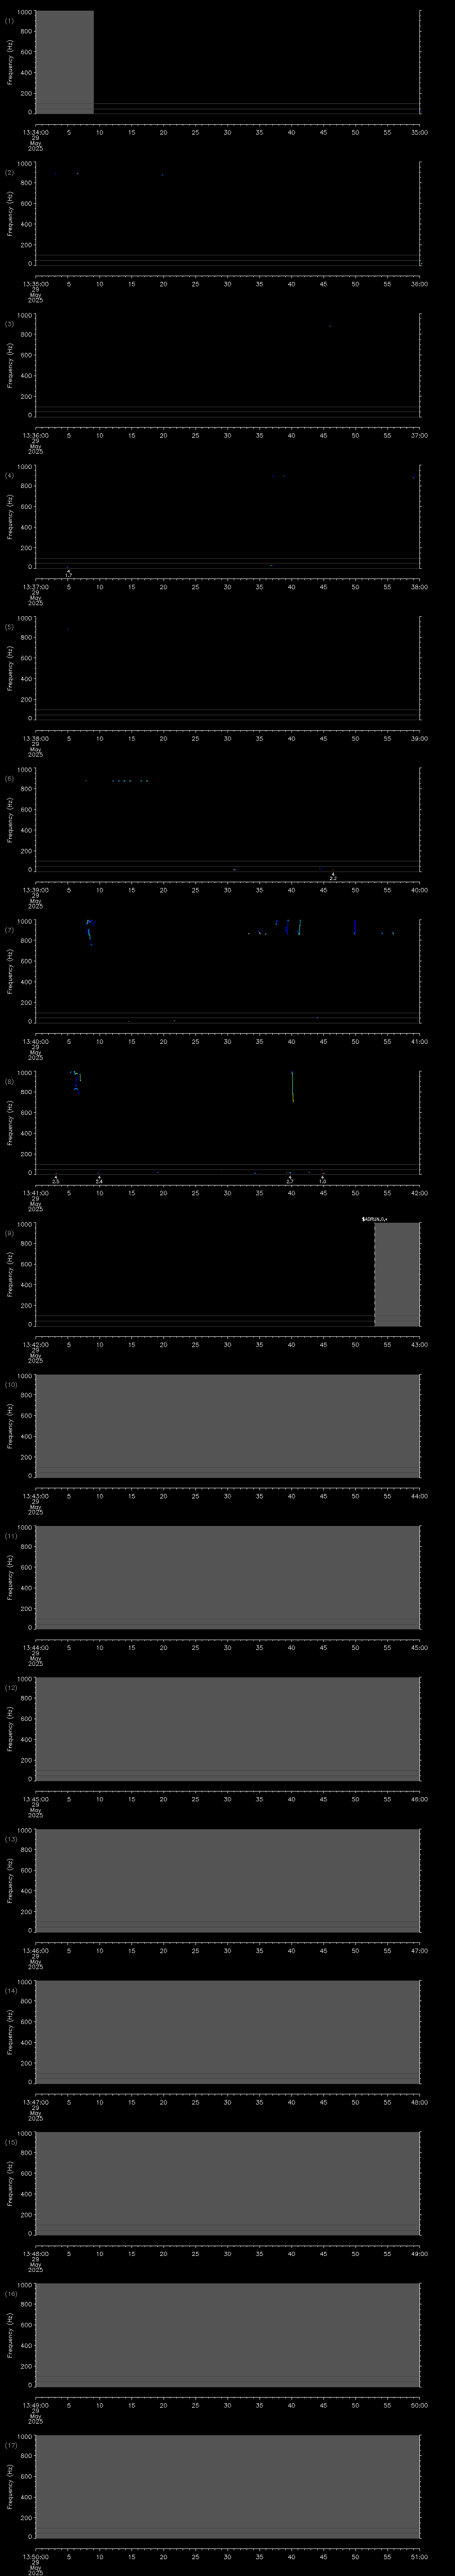Click the 13:34:00 start time label
The image size is (455, 2576).
coord(35,131)
